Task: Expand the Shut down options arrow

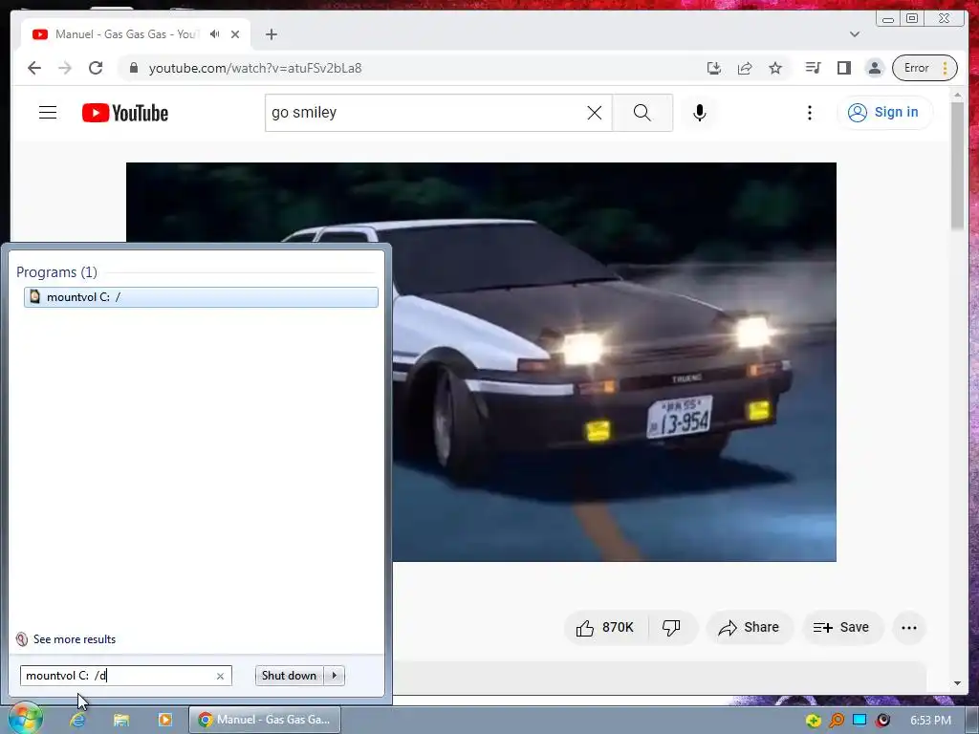Action: pyautogui.click(x=335, y=676)
